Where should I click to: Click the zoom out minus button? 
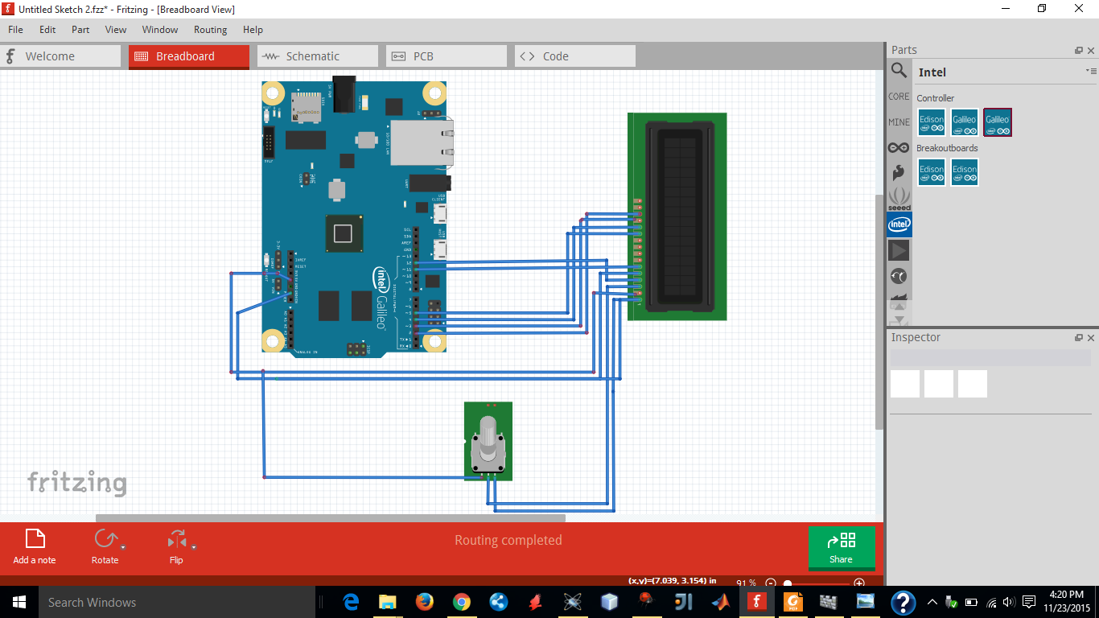(x=771, y=583)
